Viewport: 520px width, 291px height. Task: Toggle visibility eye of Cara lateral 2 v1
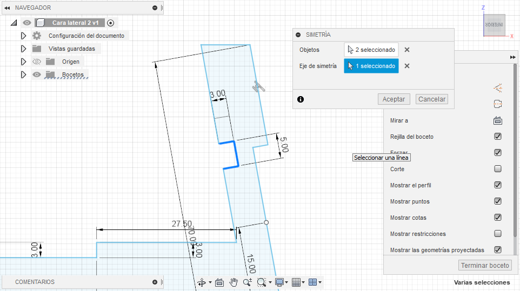point(27,23)
